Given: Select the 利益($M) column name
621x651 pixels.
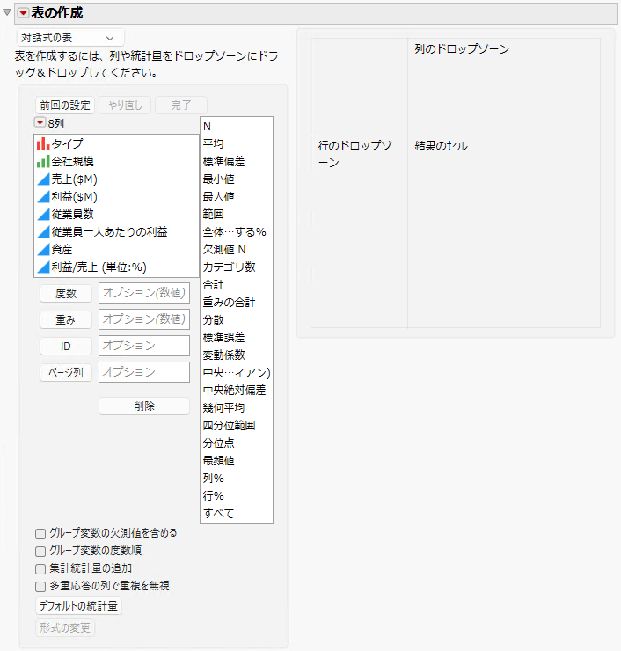Looking at the screenshot, I should tap(74, 196).
